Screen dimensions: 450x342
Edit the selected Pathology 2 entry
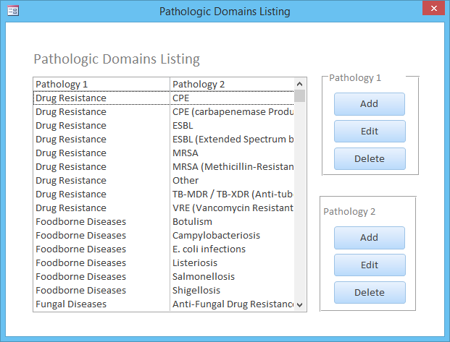coord(370,265)
